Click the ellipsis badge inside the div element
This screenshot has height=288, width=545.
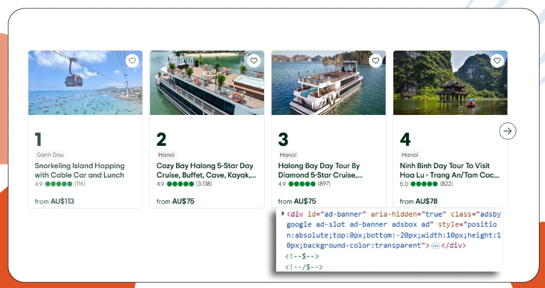point(435,246)
